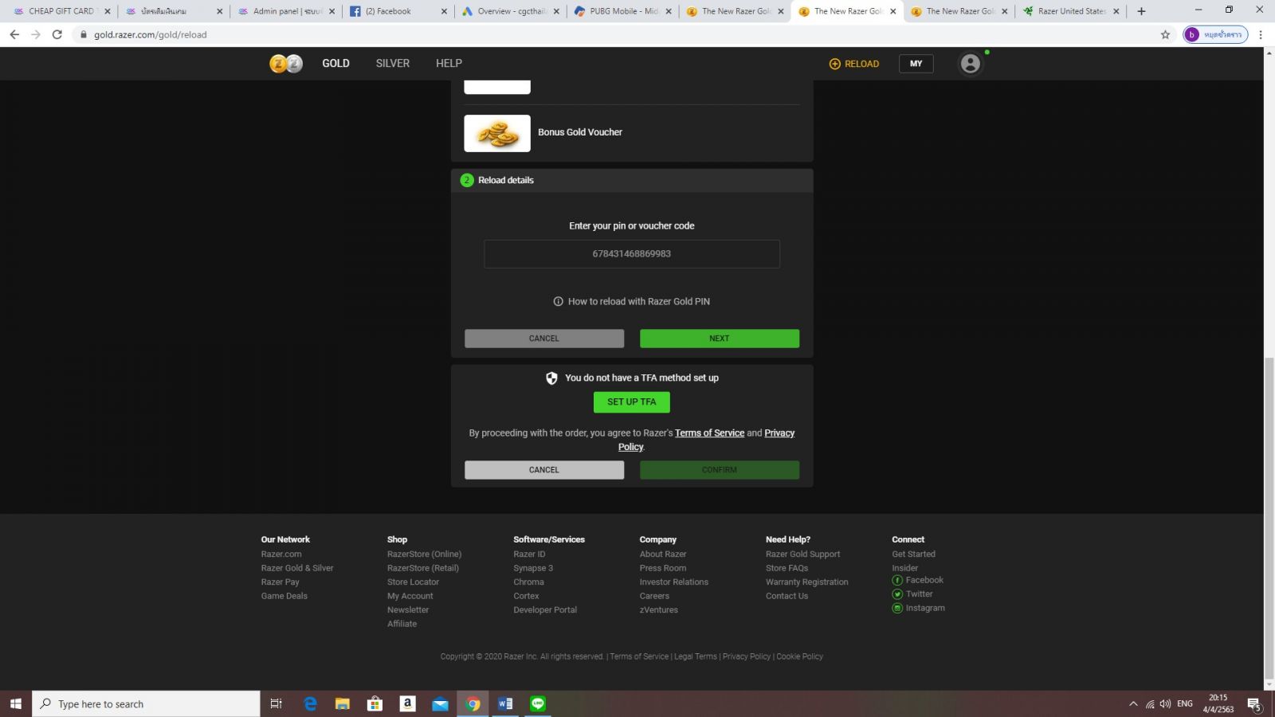Click CANCEL next to CONFIRM button
Screen dimensions: 1275x717
click(x=544, y=470)
